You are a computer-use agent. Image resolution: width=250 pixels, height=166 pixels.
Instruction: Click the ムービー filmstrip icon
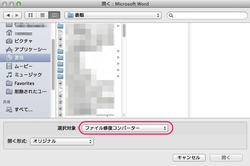(x=9, y=66)
